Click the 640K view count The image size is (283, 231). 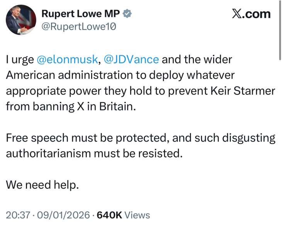pos(109,215)
